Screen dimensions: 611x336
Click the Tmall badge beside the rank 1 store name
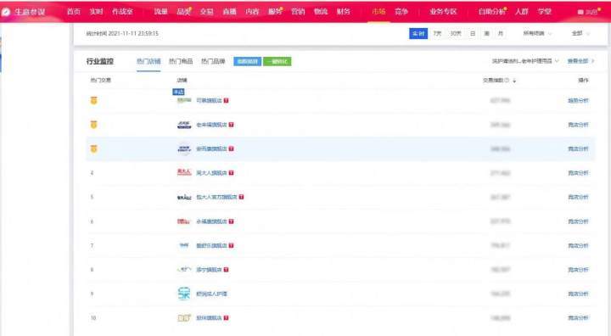click(x=226, y=101)
